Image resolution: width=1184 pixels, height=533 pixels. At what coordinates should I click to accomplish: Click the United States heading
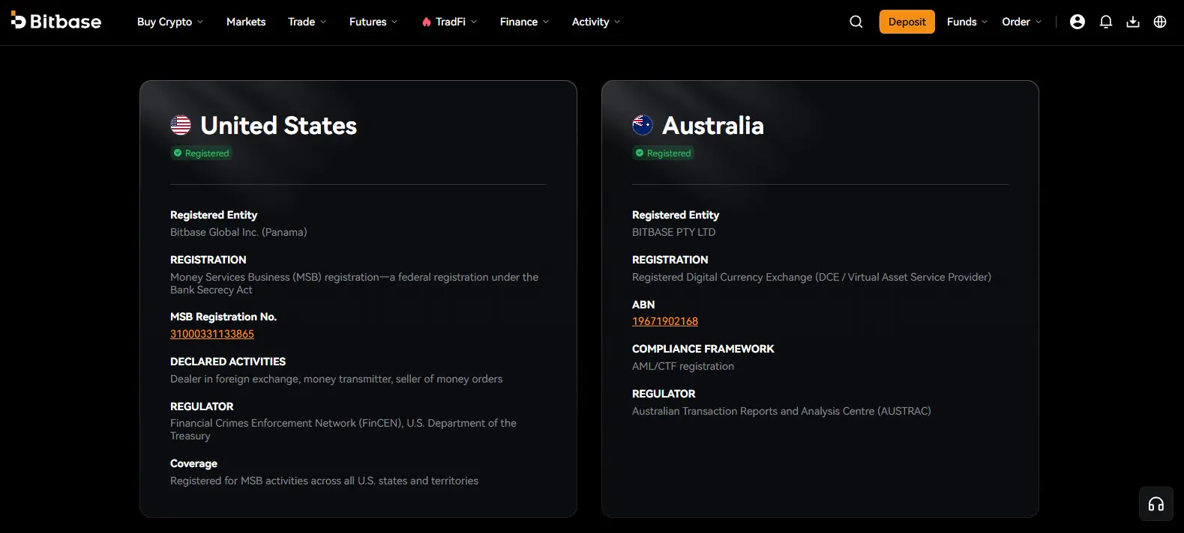click(279, 125)
